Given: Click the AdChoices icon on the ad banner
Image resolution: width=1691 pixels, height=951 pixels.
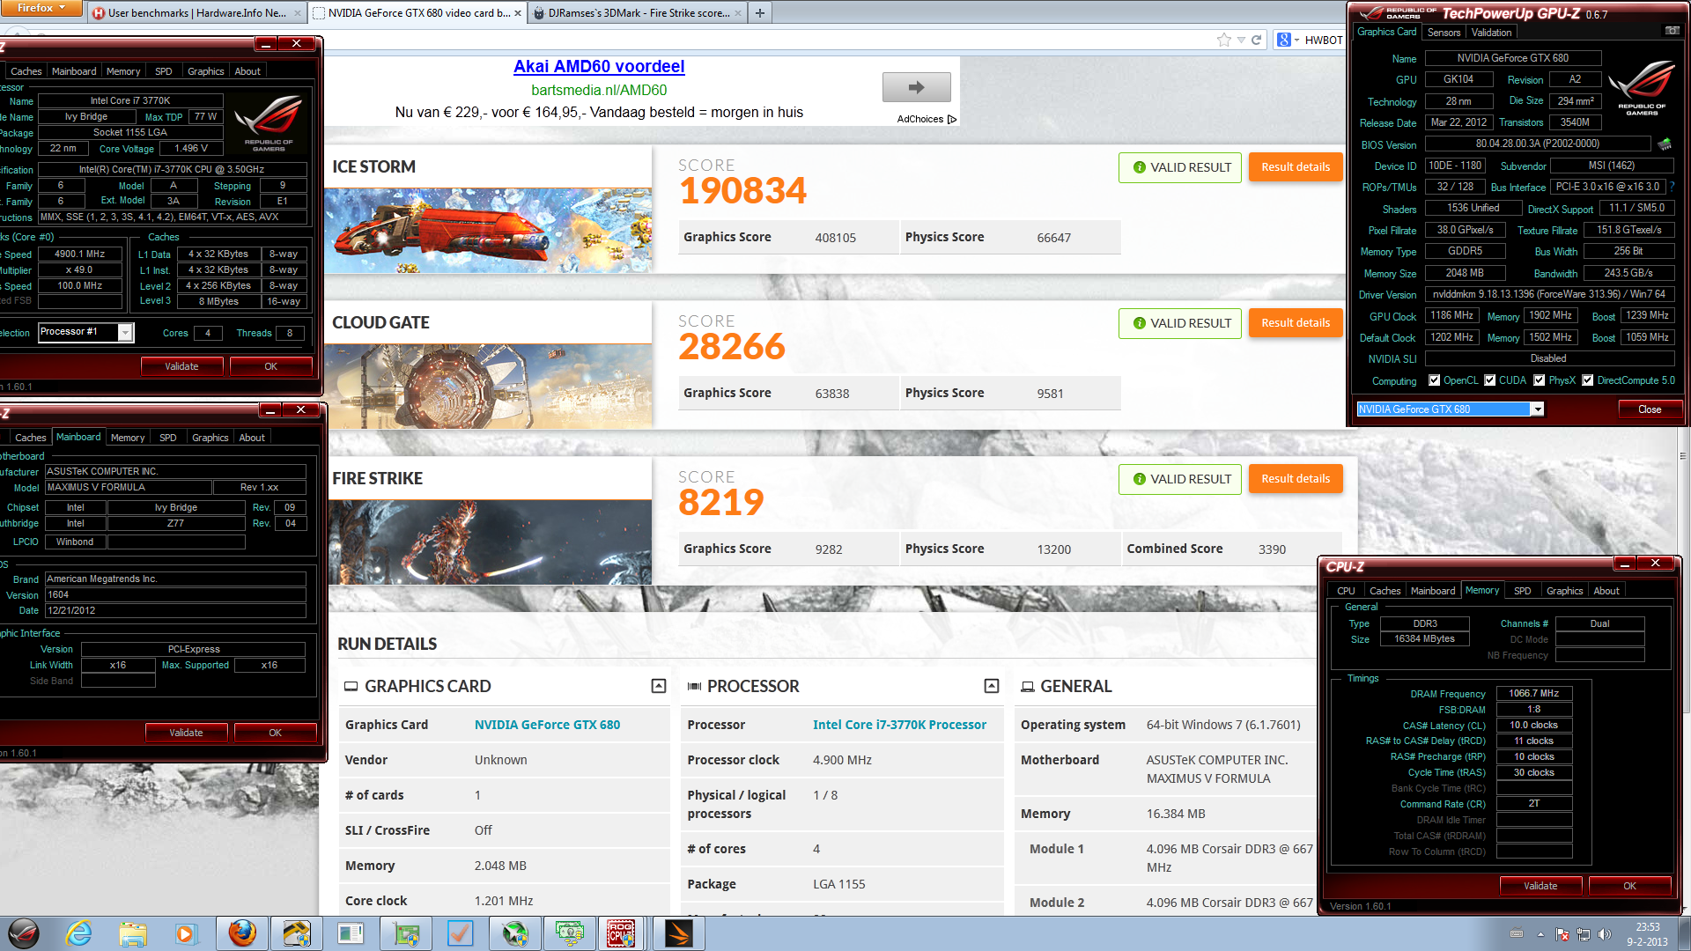Looking at the screenshot, I should point(952,119).
